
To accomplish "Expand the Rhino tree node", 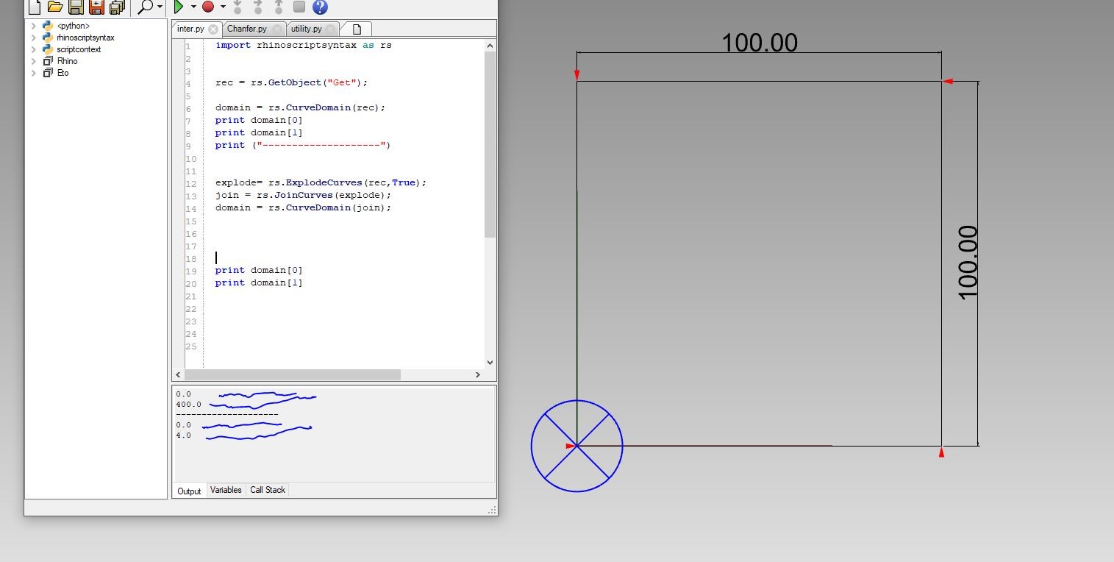I will click(x=34, y=61).
